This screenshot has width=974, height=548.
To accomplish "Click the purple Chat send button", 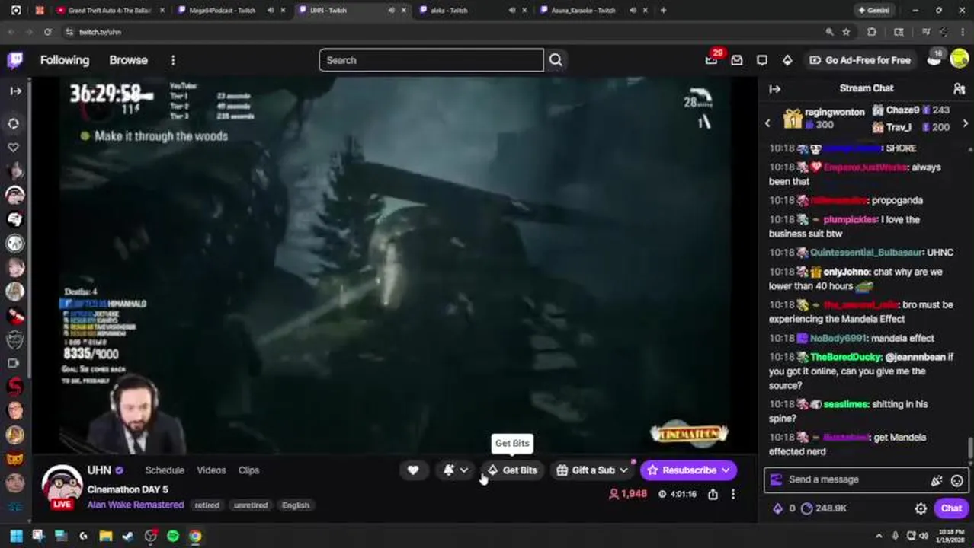I will click(x=950, y=508).
